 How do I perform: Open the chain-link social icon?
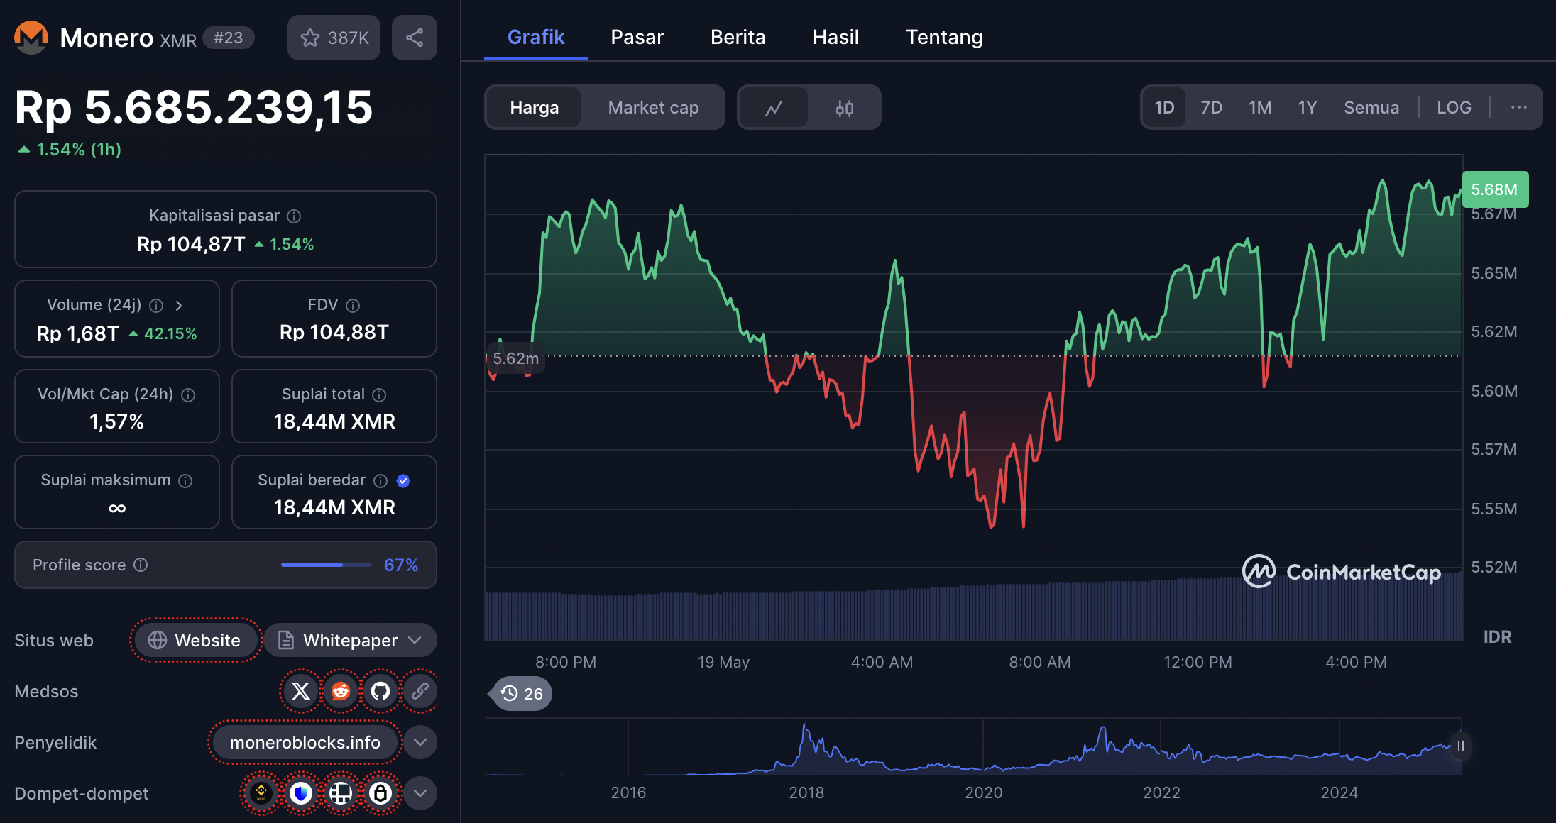[x=420, y=691]
